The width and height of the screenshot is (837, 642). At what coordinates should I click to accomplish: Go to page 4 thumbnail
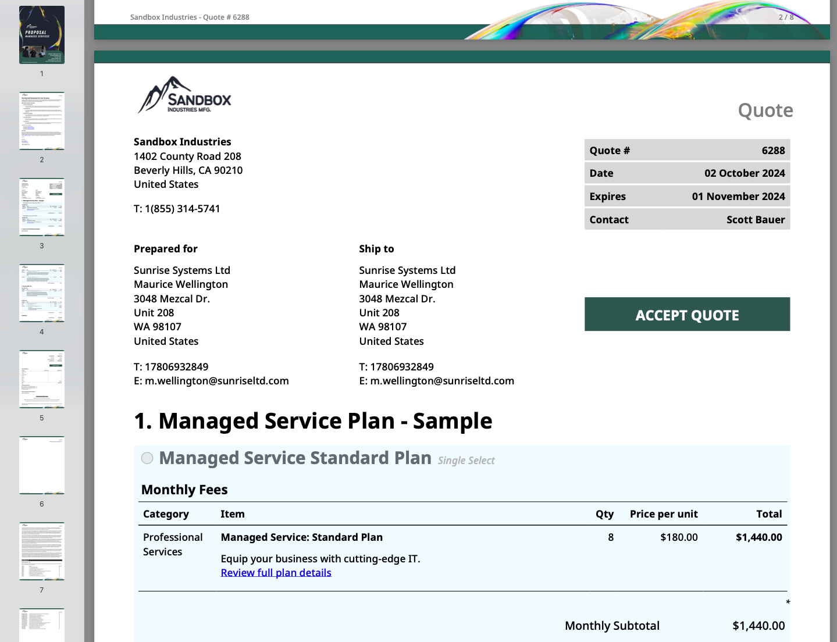coord(42,293)
